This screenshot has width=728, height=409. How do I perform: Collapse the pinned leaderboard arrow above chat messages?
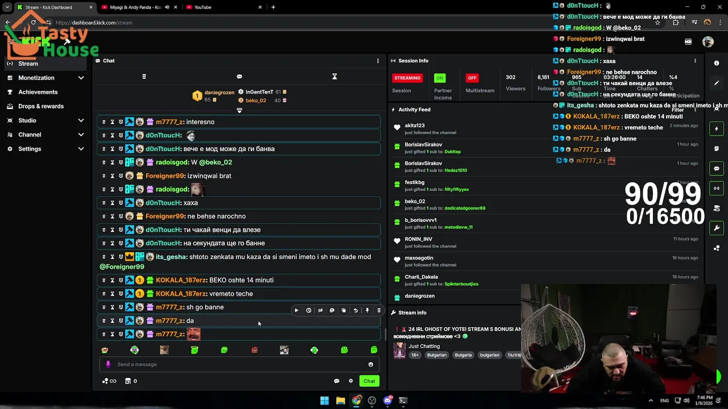[x=239, y=110]
